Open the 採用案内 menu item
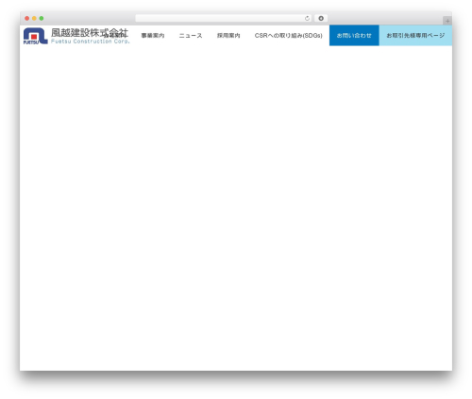 (228, 36)
